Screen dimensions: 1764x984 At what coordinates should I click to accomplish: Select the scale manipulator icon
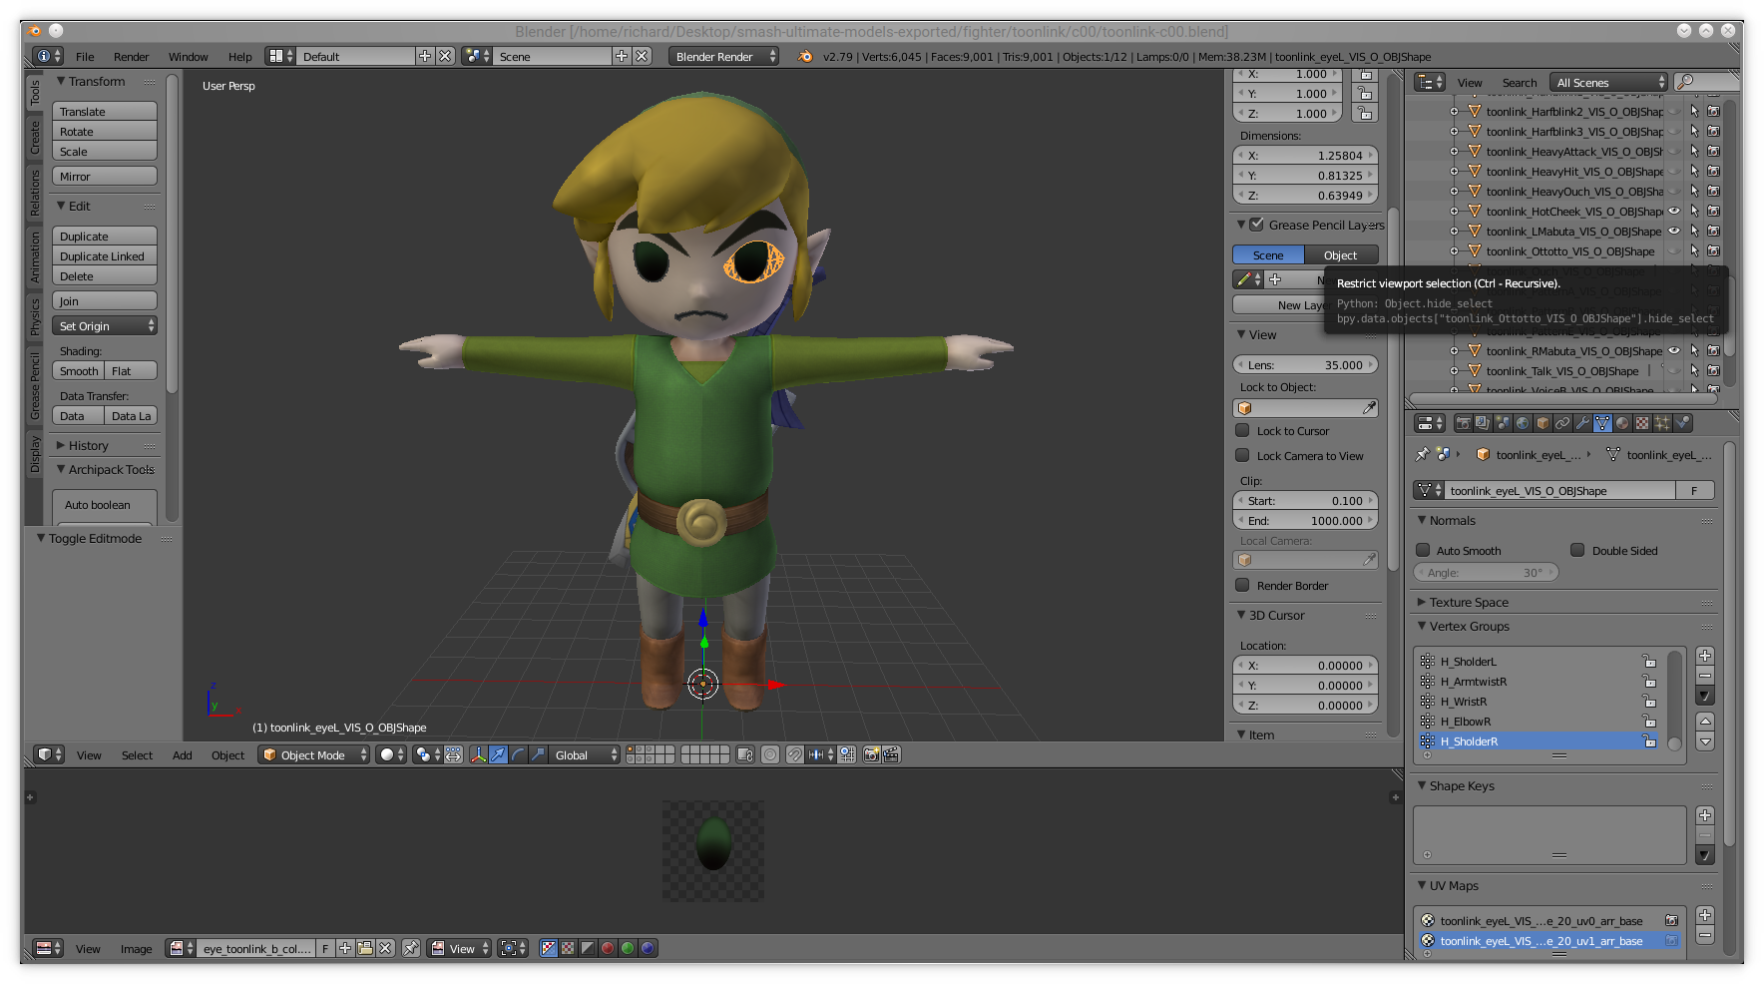coord(538,754)
